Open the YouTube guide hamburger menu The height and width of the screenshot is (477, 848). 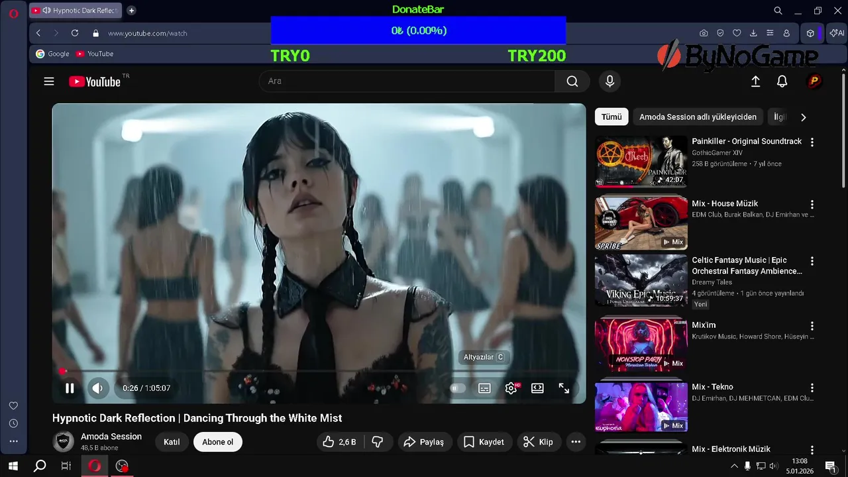49,81
